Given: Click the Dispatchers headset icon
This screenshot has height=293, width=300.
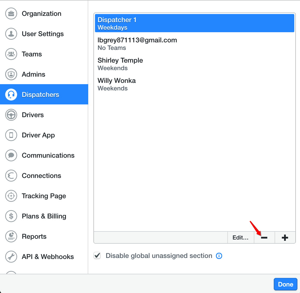Looking at the screenshot, I should 11,95.
